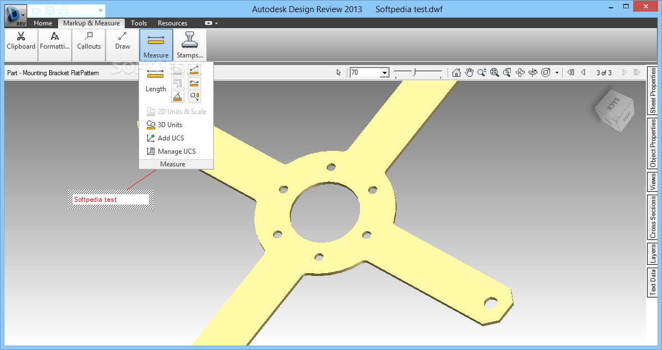Click the Undo arrow in quick access toolbar
The width and height of the screenshot is (662, 350).
click(76, 11)
